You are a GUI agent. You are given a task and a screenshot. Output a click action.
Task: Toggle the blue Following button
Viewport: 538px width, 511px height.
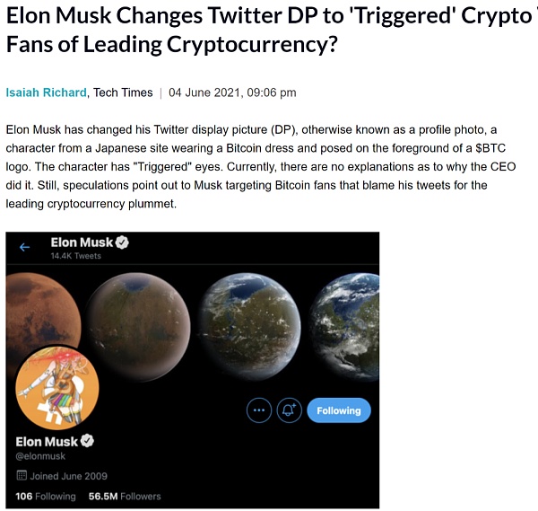coord(338,410)
